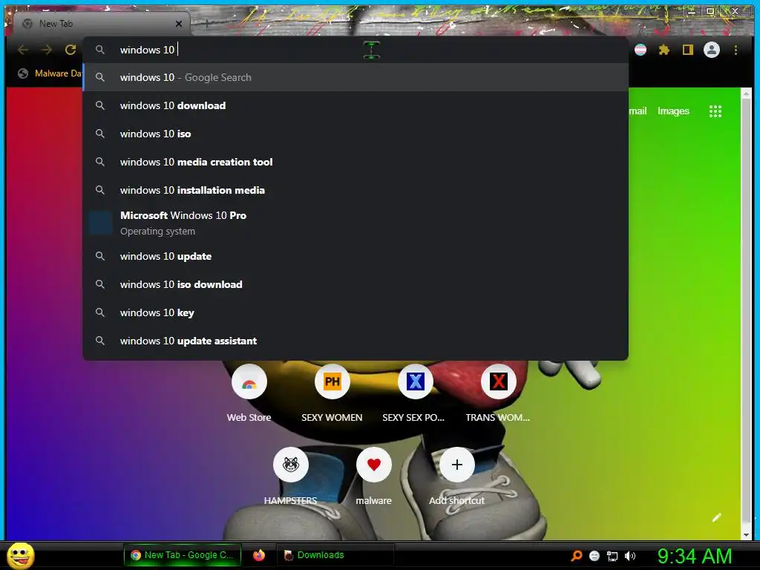Viewport: 760px width, 570px height.
Task: Close the New Tab tab
Action: pyautogui.click(x=179, y=24)
